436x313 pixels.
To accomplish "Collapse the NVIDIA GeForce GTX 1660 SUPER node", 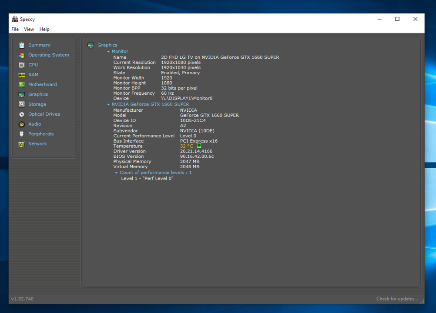I will pos(108,104).
